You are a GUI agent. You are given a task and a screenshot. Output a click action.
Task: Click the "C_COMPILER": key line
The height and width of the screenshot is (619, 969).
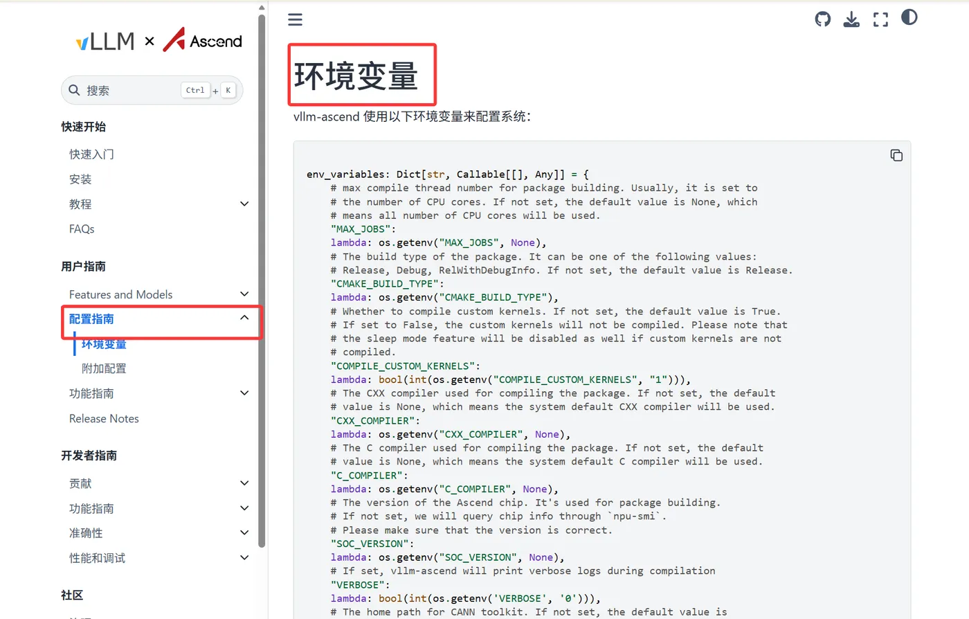coord(370,476)
